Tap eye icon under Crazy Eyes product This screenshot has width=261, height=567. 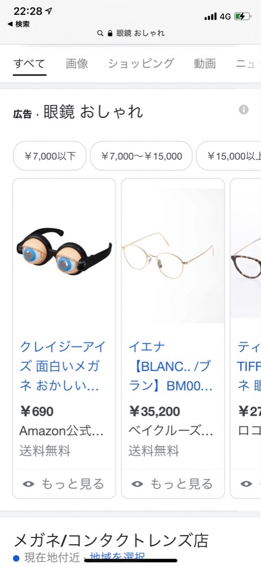click(28, 484)
